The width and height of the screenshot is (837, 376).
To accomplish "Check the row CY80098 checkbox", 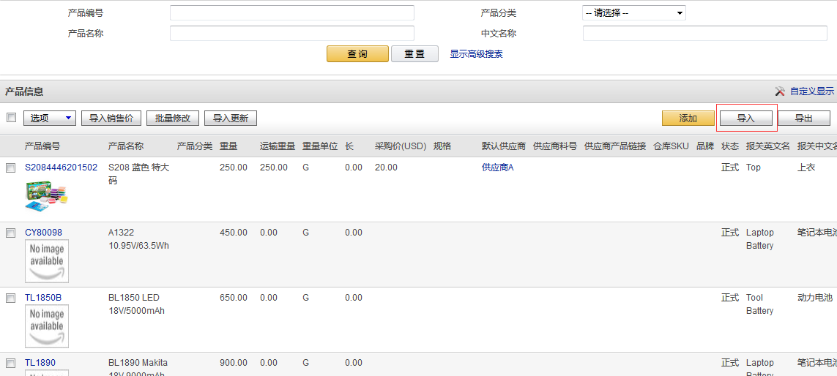I will 10,233.
